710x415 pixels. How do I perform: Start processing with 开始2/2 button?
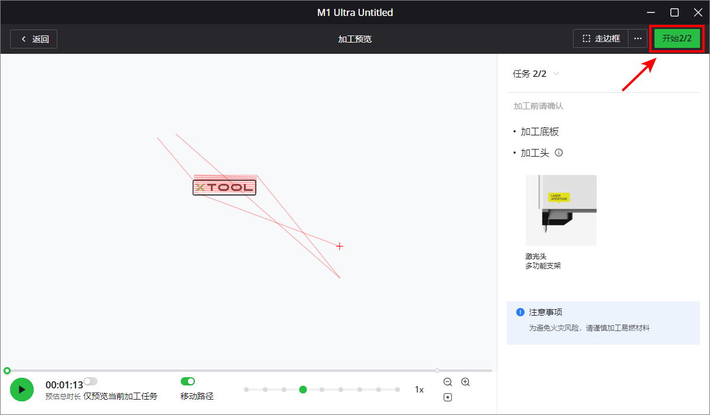tap(677, 38)
